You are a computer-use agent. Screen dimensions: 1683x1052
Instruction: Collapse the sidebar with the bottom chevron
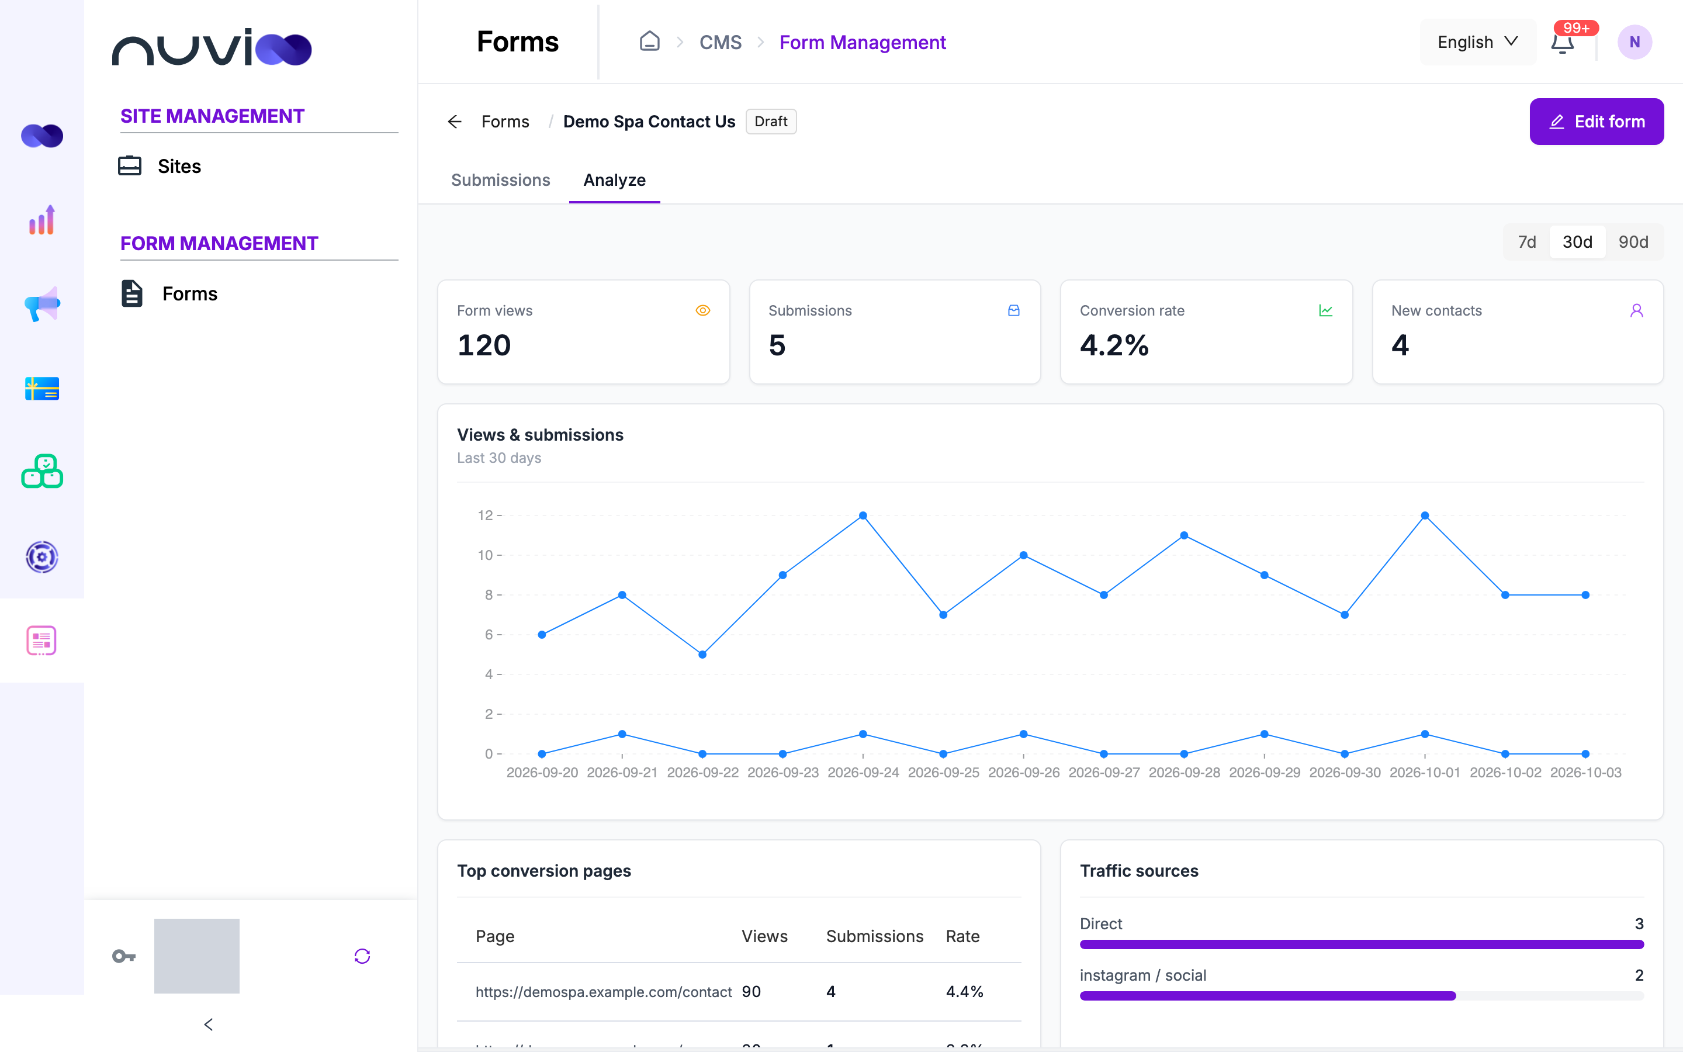208,1024
